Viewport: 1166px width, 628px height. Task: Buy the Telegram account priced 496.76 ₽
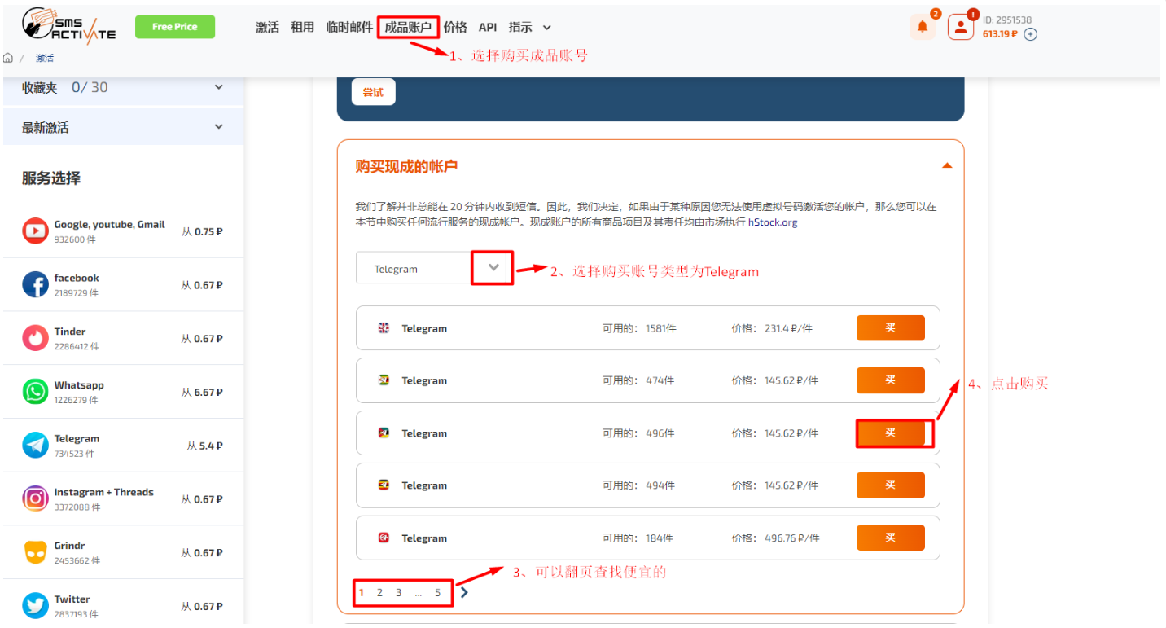[891, 538]
